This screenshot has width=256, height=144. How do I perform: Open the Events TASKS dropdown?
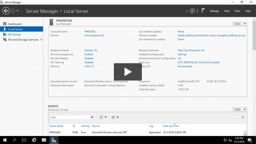[239, 109]
